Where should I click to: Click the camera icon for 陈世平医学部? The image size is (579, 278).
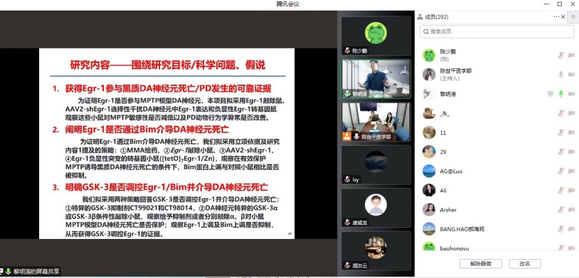572,75
